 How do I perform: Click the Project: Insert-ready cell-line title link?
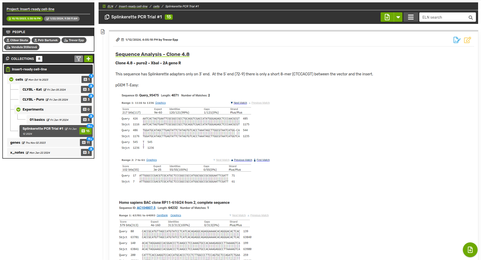(30, 9)
